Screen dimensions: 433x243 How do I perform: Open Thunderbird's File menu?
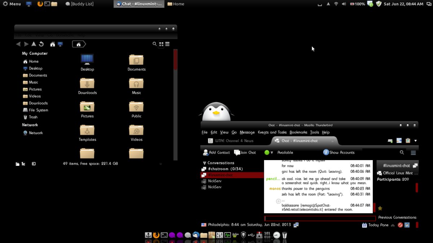click(x=205, y=132)
